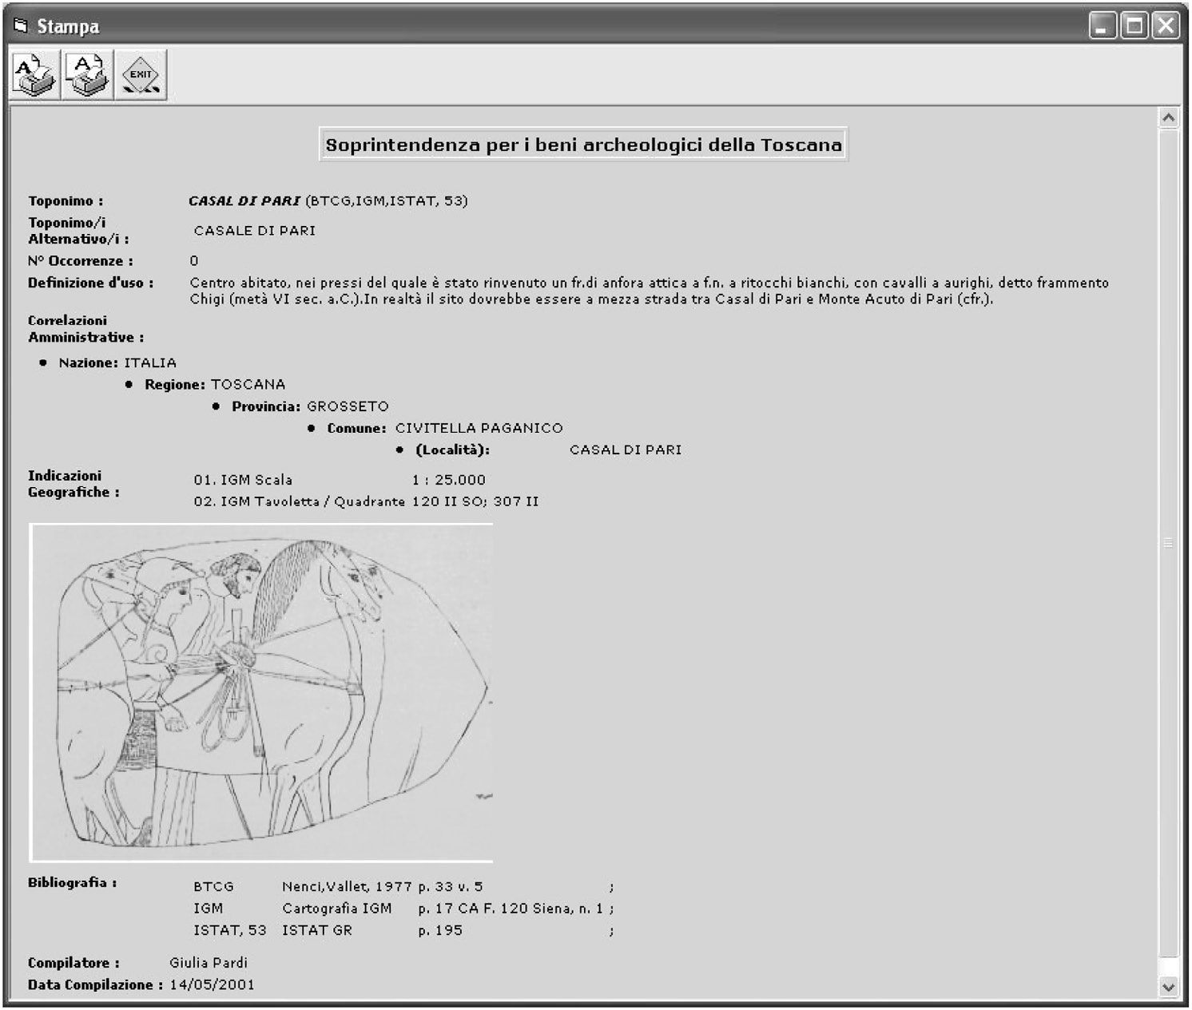Click the ISTAT GR bibliography entry
Viewport: 1192px width, 1010px height.
[x=317, y=930]
